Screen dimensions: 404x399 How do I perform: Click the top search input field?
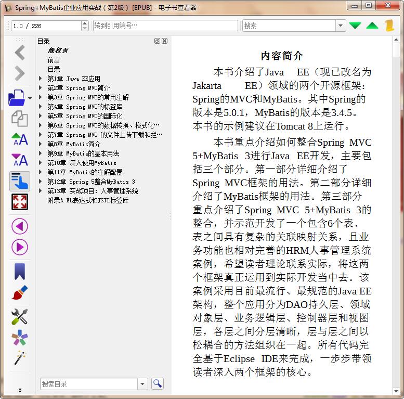click(289, 25)
